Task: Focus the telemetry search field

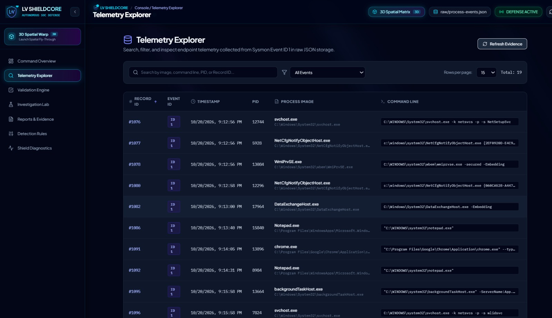Action: point(203,72)
